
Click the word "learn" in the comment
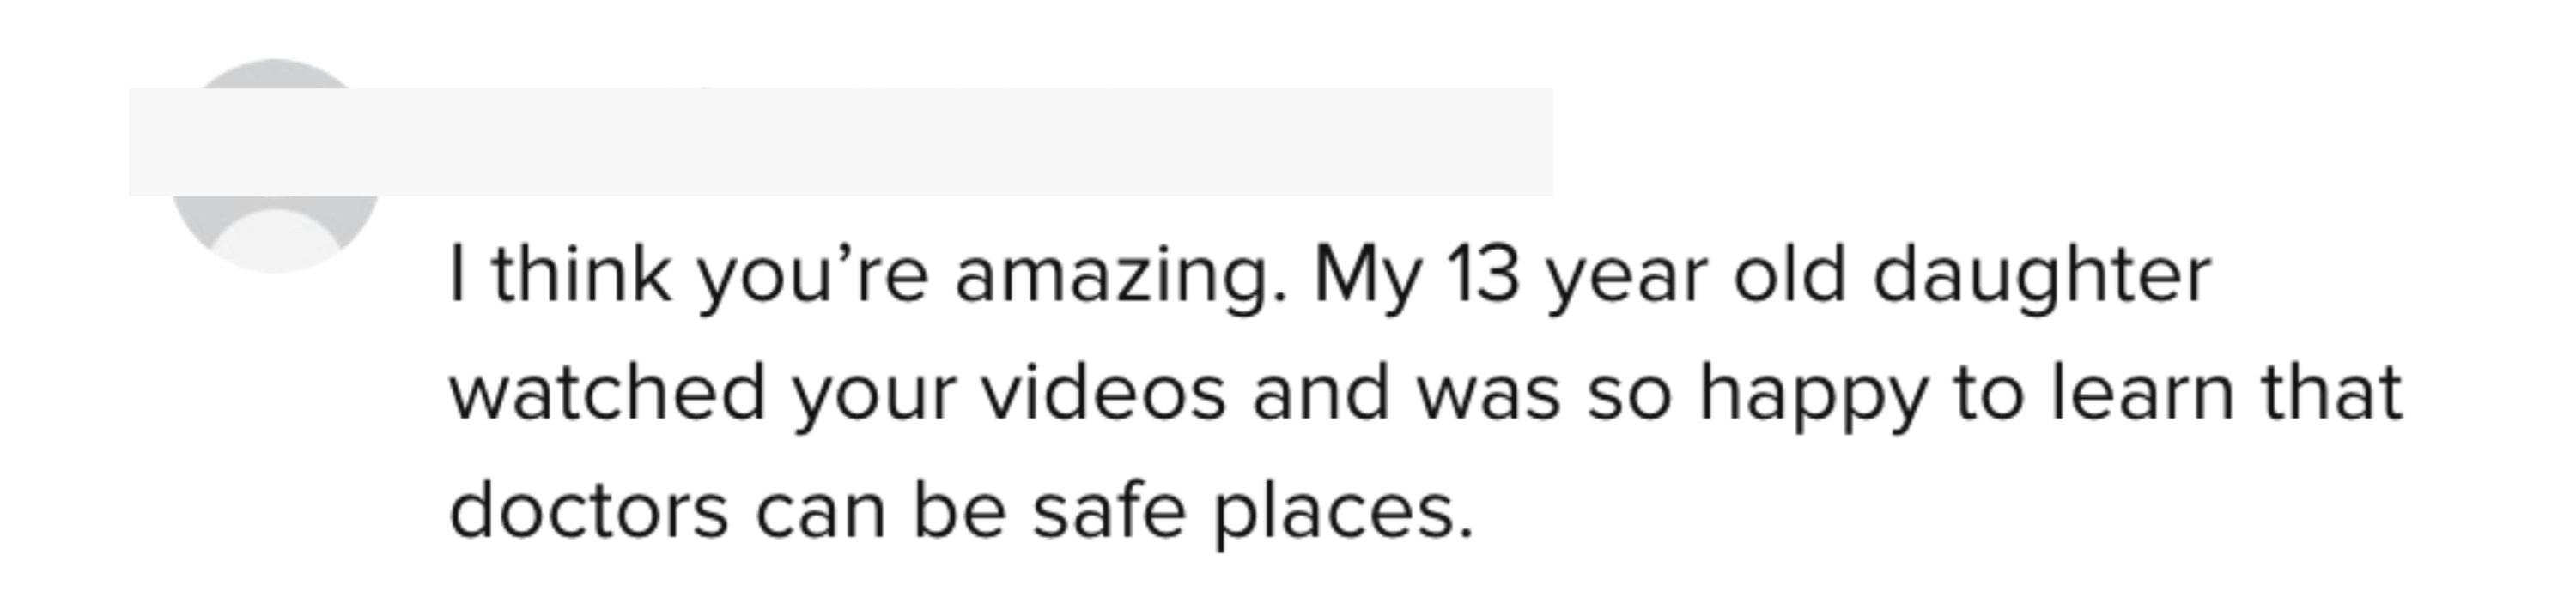[x=2143, y=390]
